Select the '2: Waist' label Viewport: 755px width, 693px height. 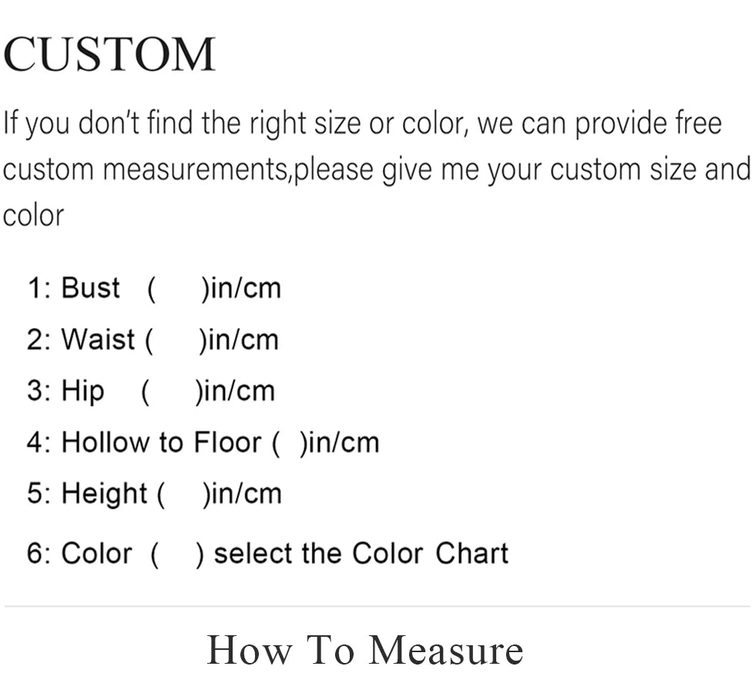pyautogui.click(x=81, y=340)
